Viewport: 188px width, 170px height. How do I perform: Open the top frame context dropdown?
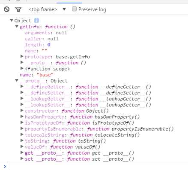(x=64, y=9)
